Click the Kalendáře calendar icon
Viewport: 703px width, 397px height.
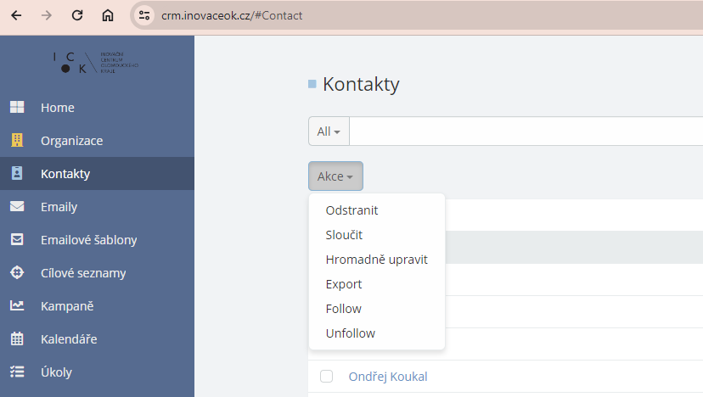pos(16,339)
